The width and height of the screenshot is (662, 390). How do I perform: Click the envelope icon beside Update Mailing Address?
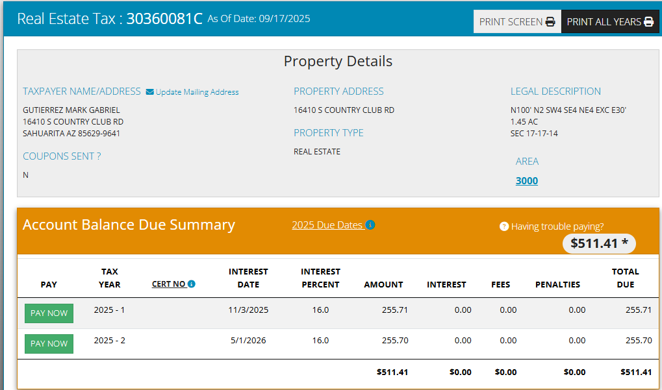tap(149, 92)
